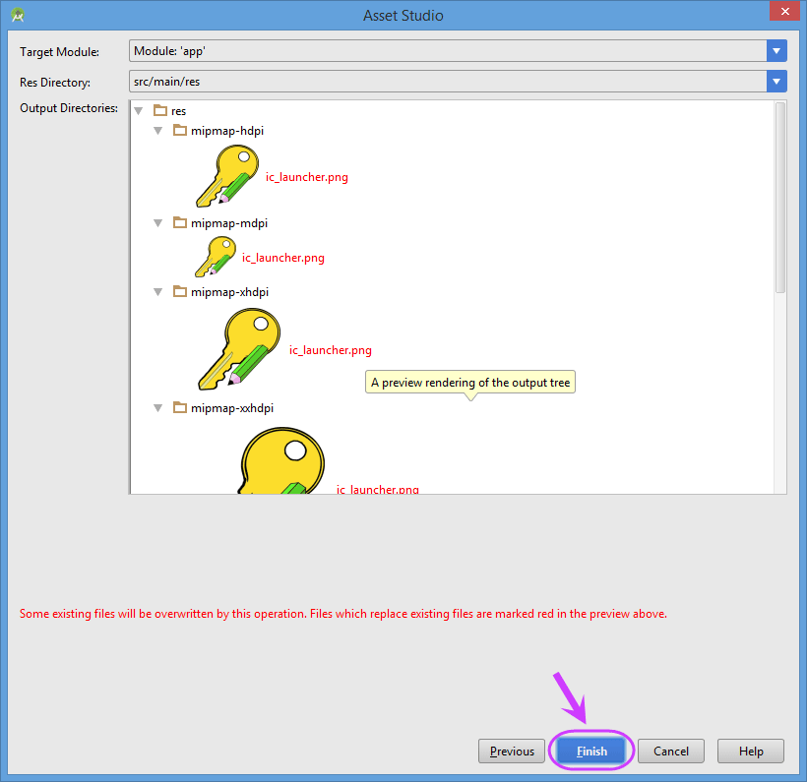807x782 pixels.
Task: Collapse the mipmap-mdpi folder node
Action: 158,223
